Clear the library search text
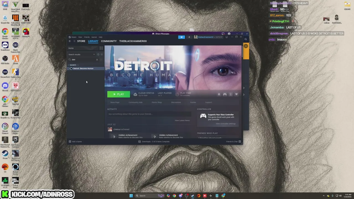This screenshot has height=199, width=354. tap(97, 60)
